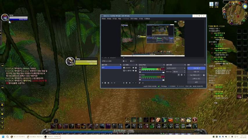Toggle the game sound speaker icon by chat
The height and width of the screenshot is (139, 248).
click(x=2, y=110)
